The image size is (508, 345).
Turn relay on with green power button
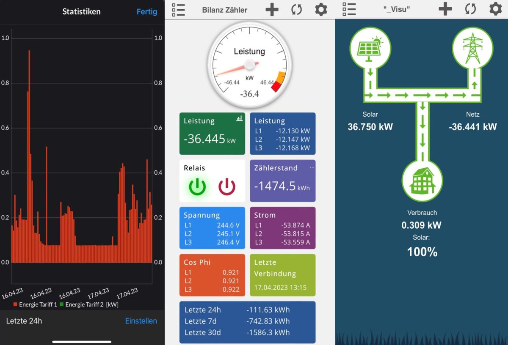[x=197, y=186]
